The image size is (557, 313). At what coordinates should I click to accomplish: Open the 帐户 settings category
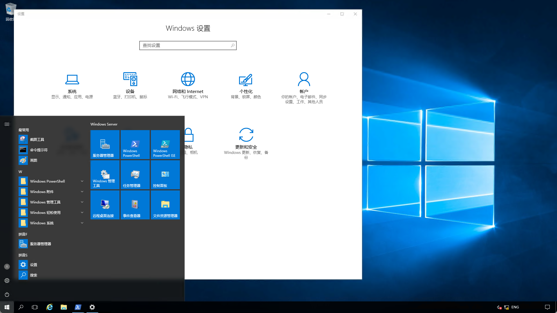(x=304, y=88)
